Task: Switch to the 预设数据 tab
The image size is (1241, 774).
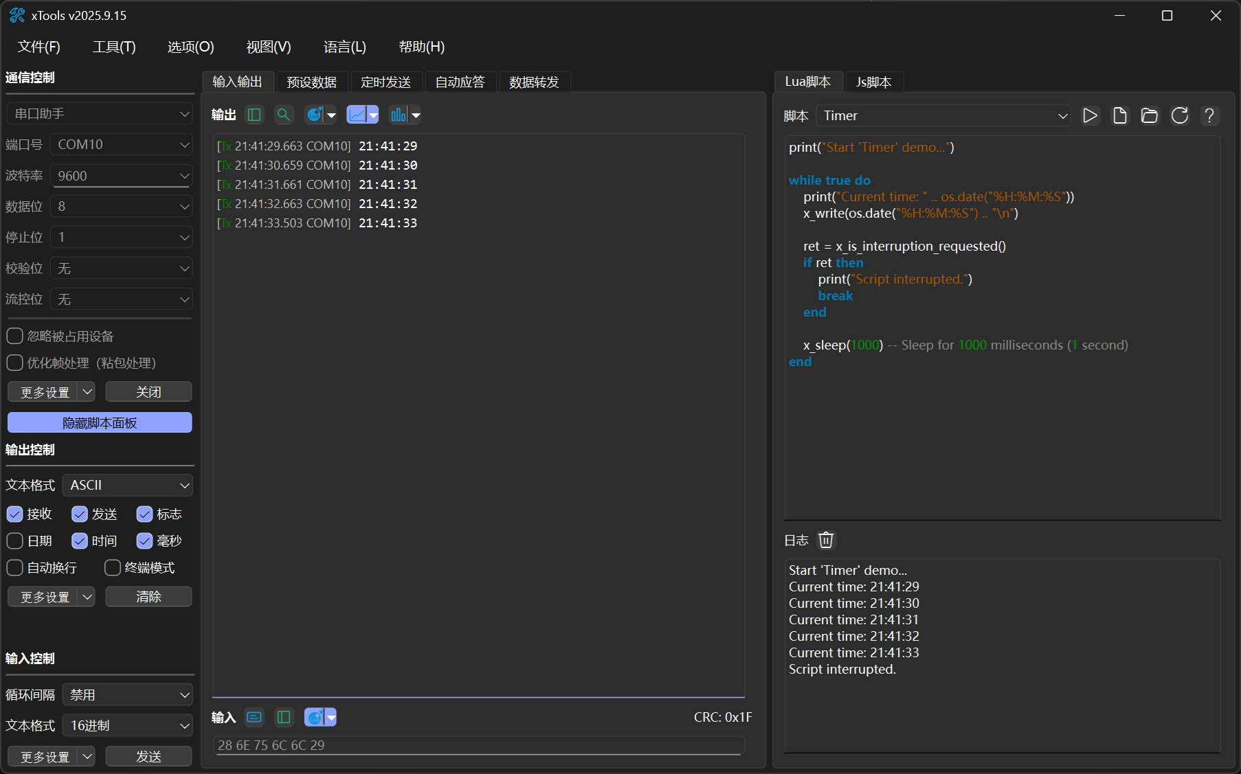Action: [x=311, y=82]
